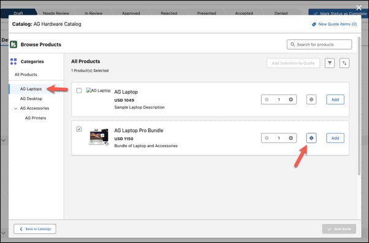Open the configure gear for AG Laptop

[311, 99]
